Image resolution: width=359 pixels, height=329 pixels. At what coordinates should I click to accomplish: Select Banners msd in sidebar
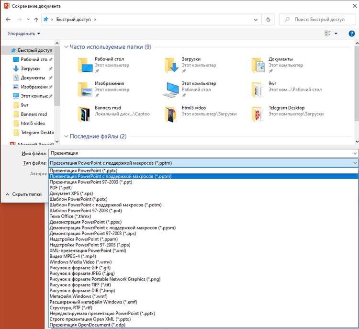click(x=34, y=114)
